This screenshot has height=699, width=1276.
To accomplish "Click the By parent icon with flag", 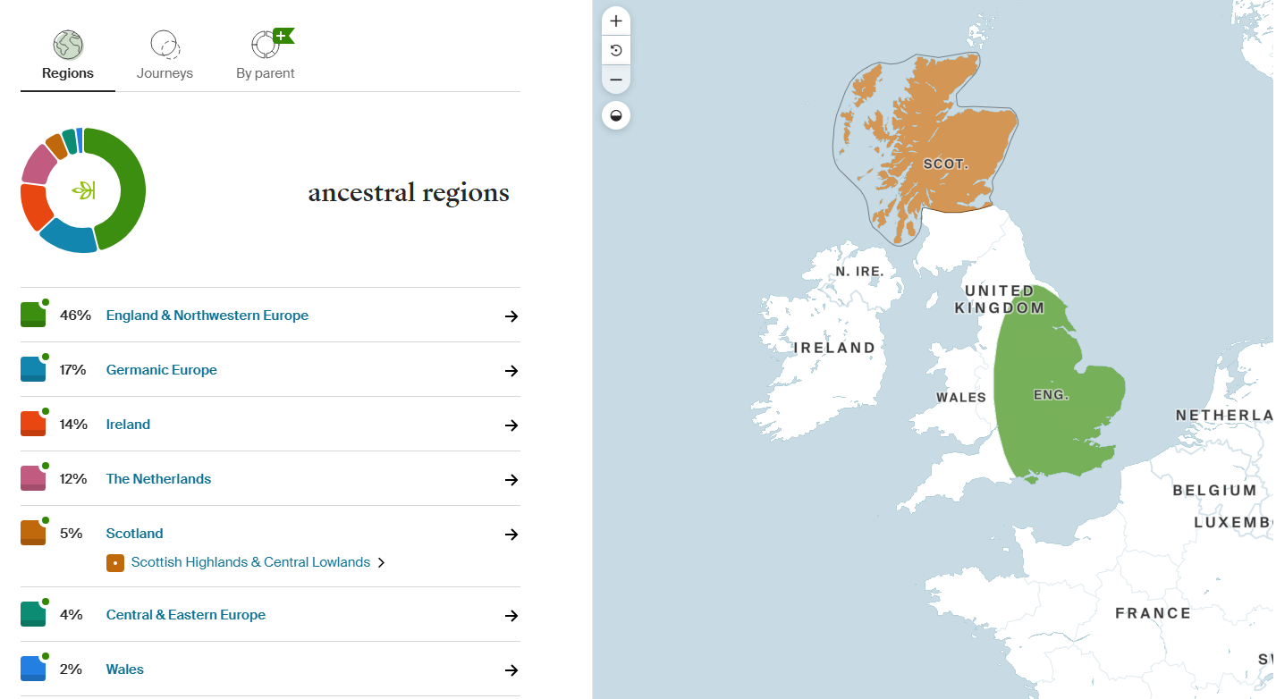I will pyautogui.click(x=271, y=43).
